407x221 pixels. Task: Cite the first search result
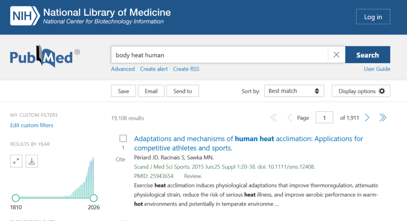tap(120, 160)
